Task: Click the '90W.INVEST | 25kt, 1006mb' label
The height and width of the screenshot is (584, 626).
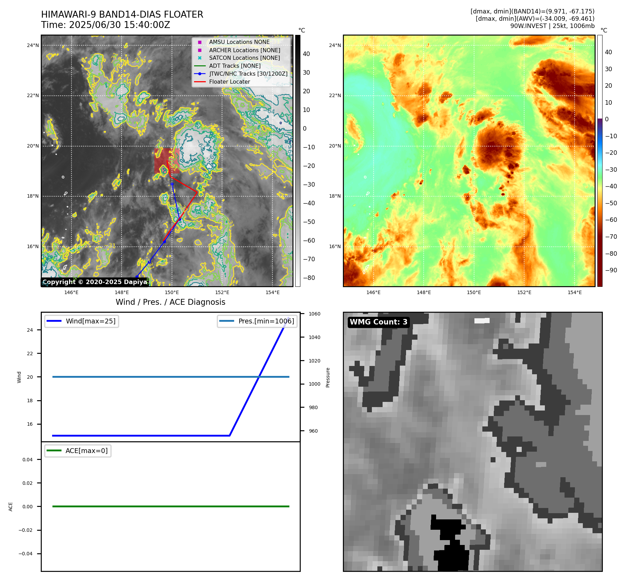Action: coord(552,26)
